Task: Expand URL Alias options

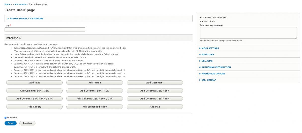Action: [207, 61]
